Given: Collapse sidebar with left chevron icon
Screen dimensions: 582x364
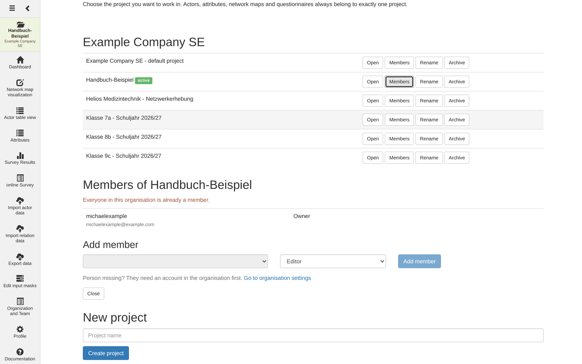Looking at the screenshot, I should [27, 8].
